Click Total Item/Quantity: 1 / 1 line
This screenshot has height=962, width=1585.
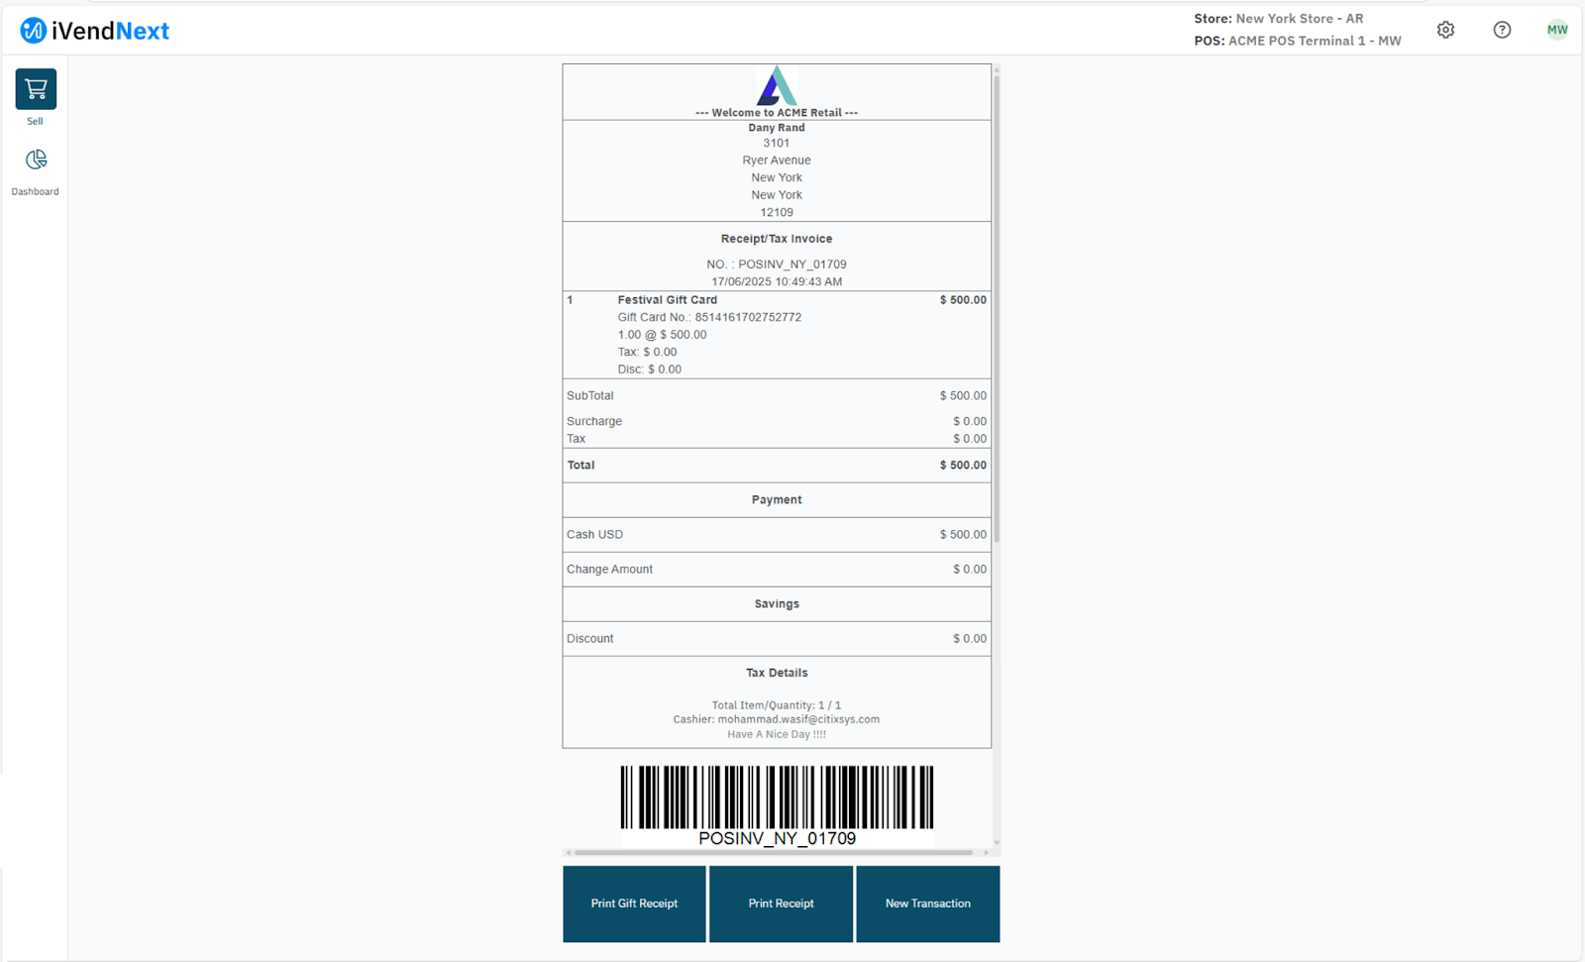tap(777, 705)
